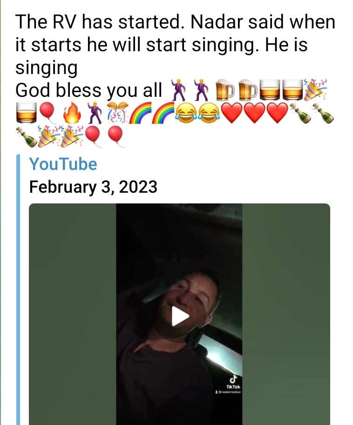Click the "God bless you all" text
This screenshot has width=353, height=425.
[88, 90]
